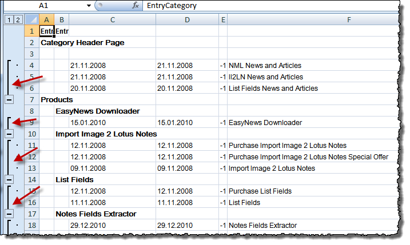Click date 09.11.2008 in column C
This screenshot has height=245, width=410.
coord(88,168)
